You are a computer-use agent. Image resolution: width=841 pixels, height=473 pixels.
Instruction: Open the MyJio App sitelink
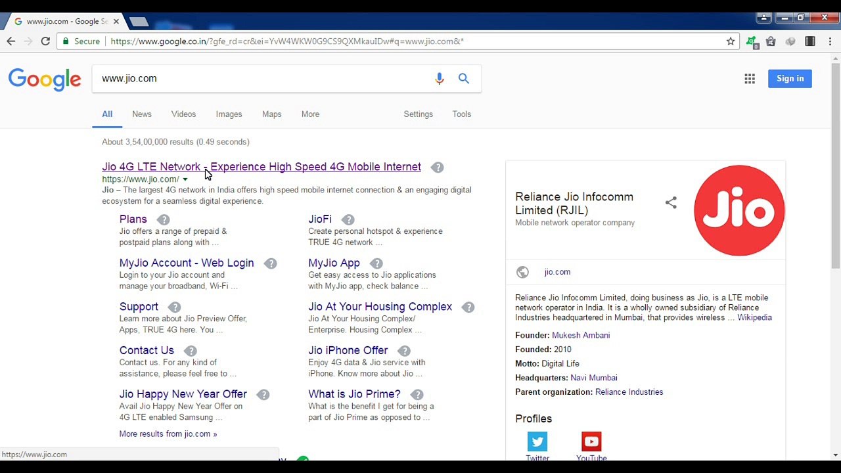click(x=334, y=263)
